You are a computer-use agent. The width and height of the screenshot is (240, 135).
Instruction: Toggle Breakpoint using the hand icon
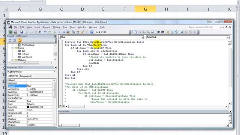pyautogui.click(x=168, y=32)
